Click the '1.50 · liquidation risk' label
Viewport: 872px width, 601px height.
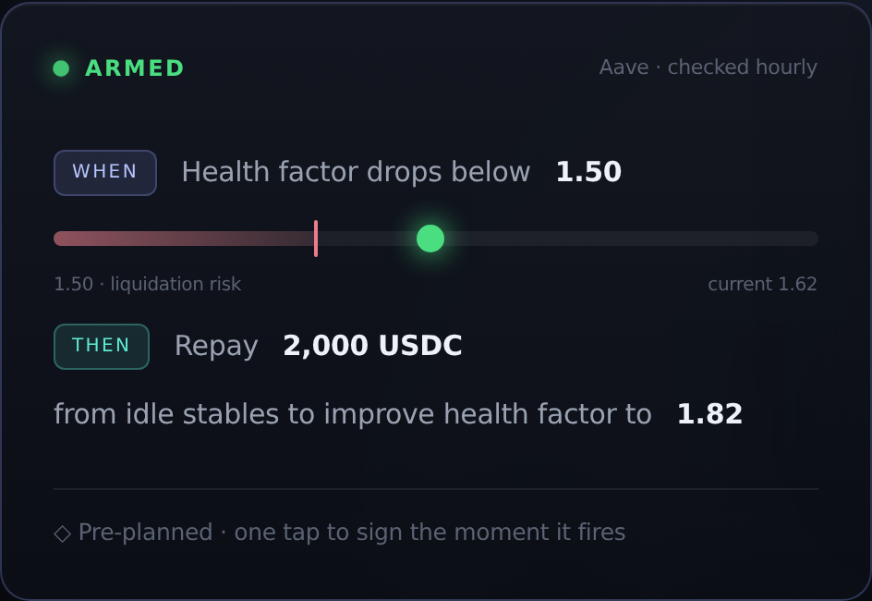[x=148, y=284]
